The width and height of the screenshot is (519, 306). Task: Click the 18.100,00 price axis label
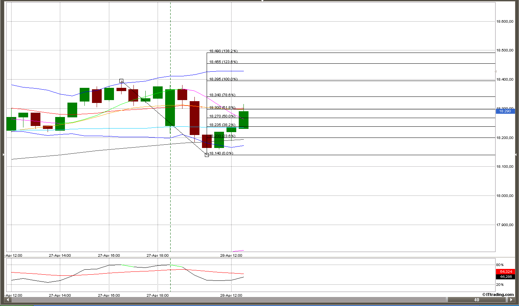[505, 167]
